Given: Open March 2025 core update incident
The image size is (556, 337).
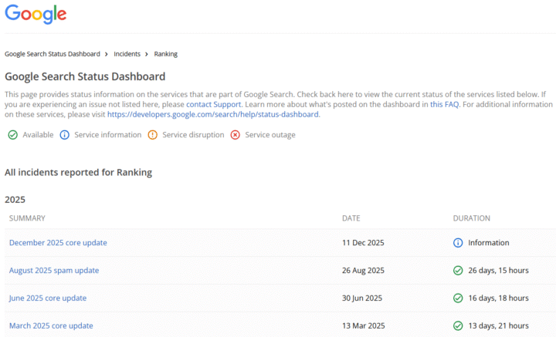Looking at the screenshot, I should click(51, 325).
